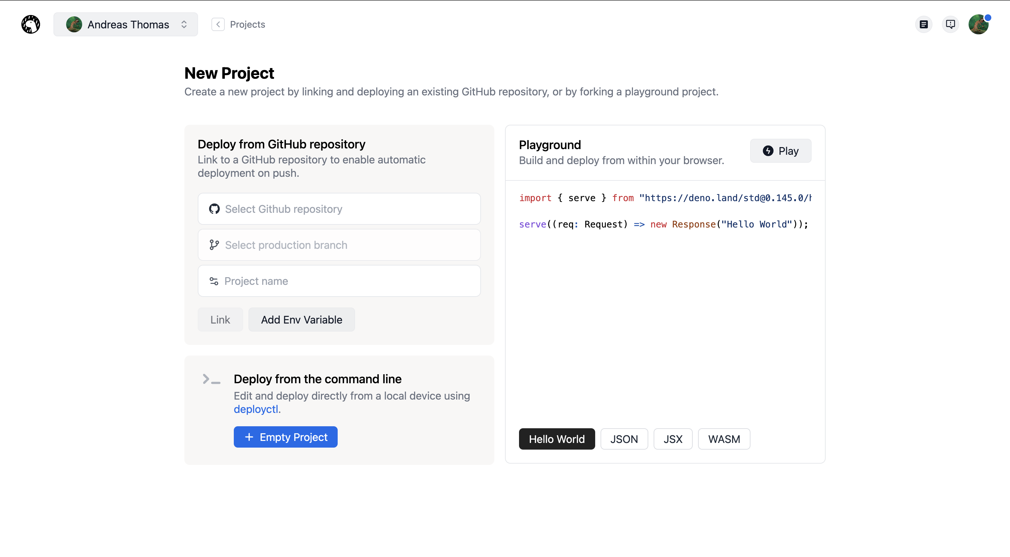Switch to the WASM example tab
Image resolution: width=1010 pixels, height=557 pixels.
click(724, 439)
